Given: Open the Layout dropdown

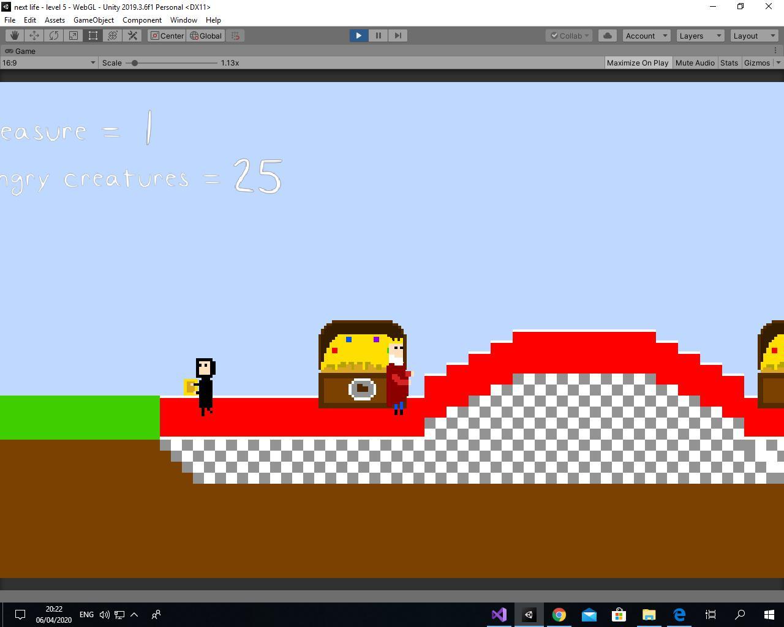Looking at the screenshot, I should pyautogui.click(x=753, y=36).
